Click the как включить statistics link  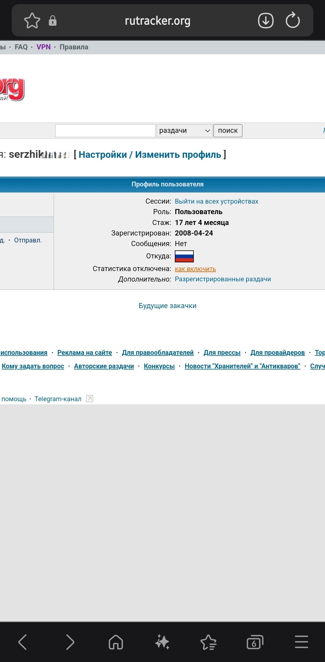point(195,269)
